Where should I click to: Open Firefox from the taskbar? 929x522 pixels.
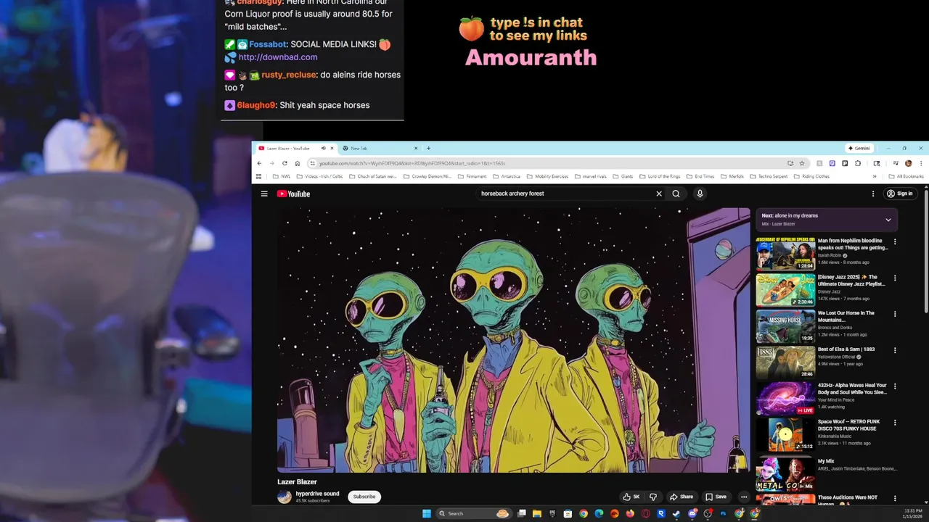pyautogui.click(x=630, y=514)
